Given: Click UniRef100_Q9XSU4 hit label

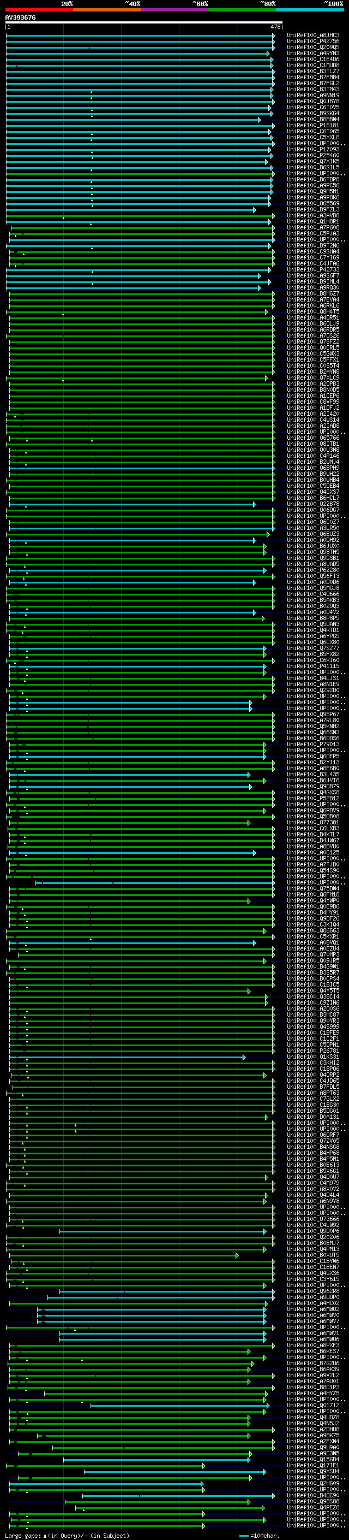Looking at the screenshot, I should click(313, 1471).
